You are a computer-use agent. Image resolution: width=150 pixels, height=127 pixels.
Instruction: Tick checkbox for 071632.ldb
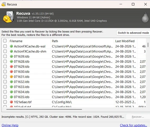point(5,82)
